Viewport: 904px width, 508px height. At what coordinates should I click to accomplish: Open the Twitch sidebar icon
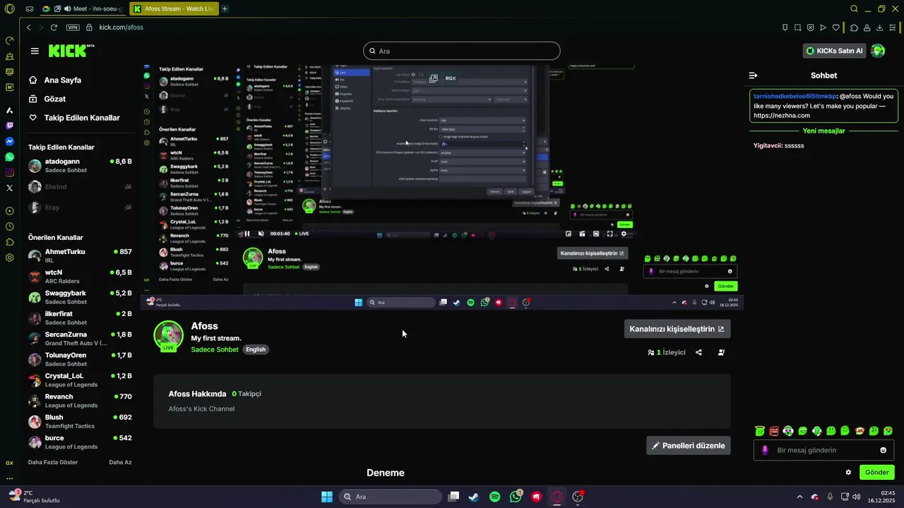click(x=9, y=126)
